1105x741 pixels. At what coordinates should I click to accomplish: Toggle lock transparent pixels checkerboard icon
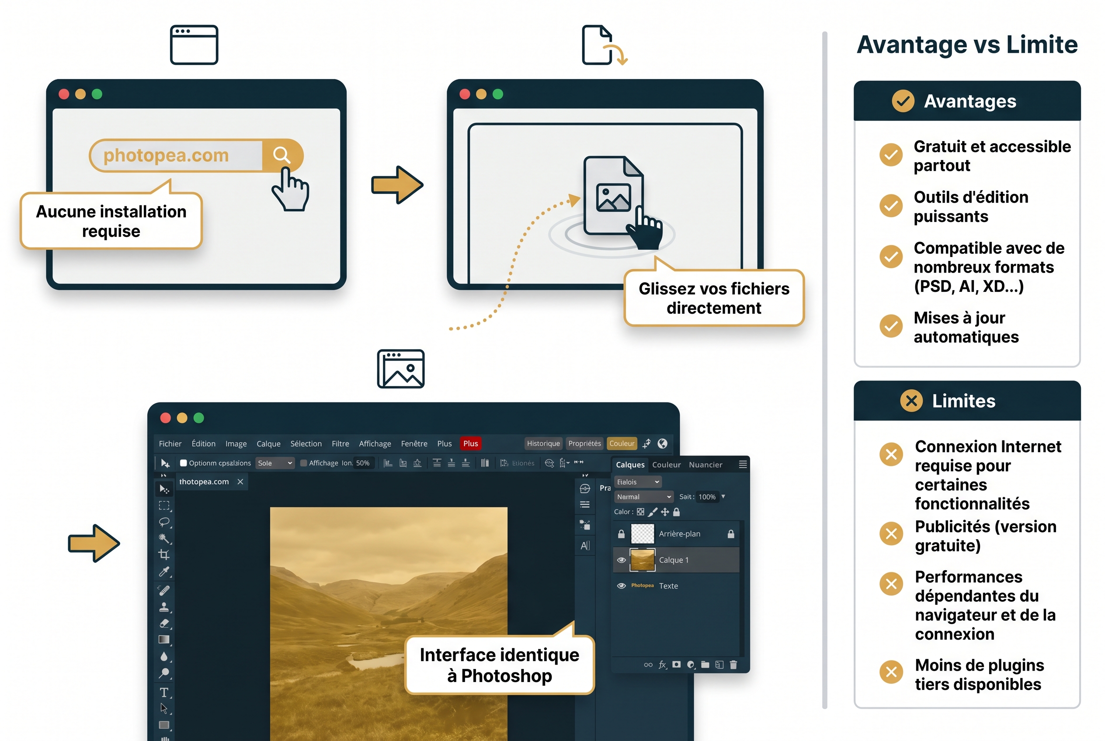coord(641,512)
